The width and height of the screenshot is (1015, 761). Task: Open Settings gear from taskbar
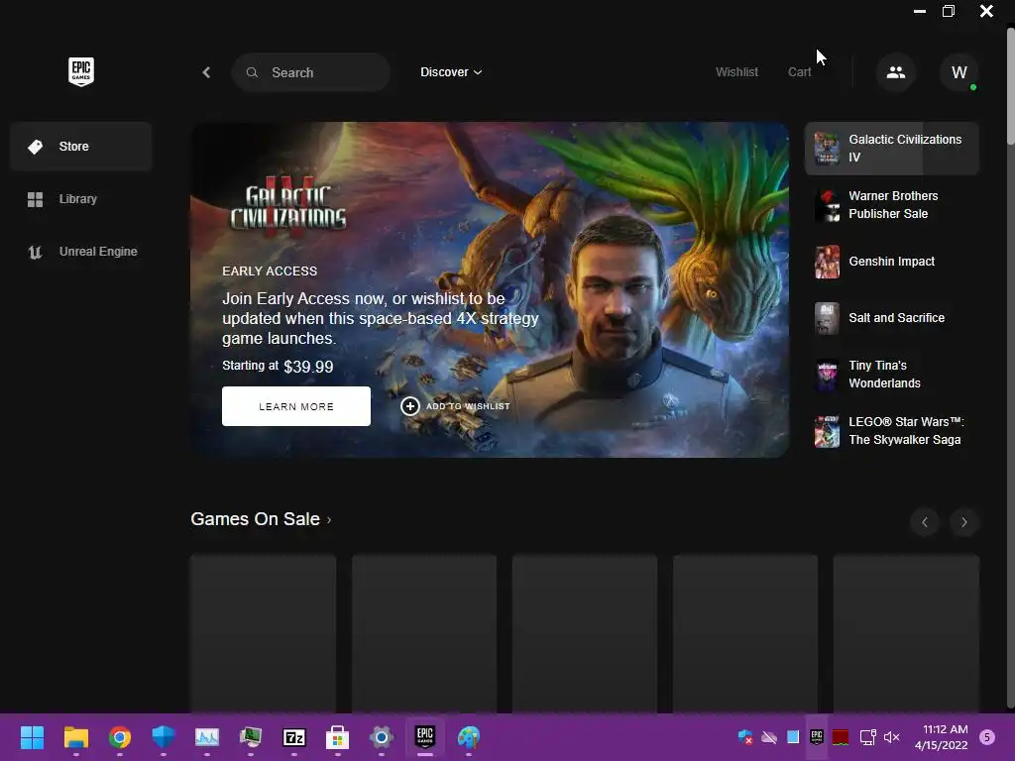tap(382, 737)
